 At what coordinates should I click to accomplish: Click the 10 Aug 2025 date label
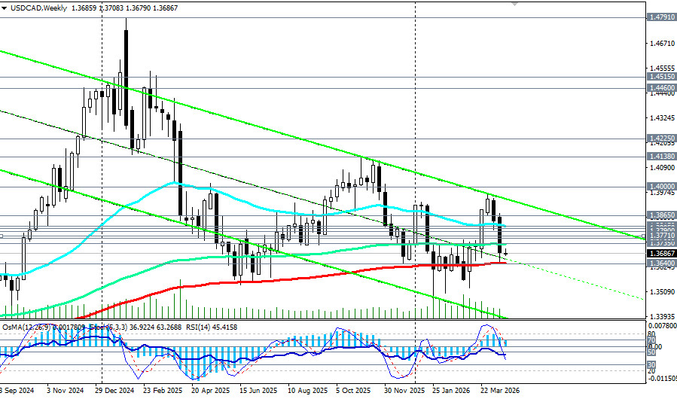[308, 391]
